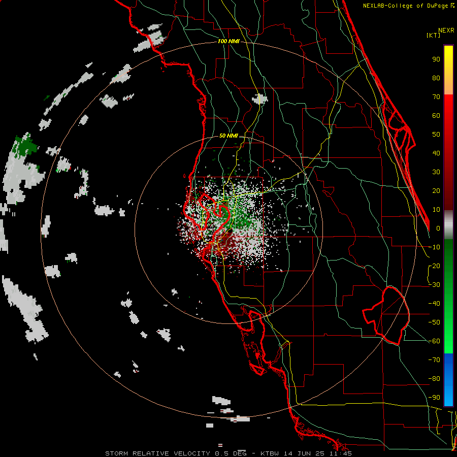Click the -80 knot scale label
457x457 pixels.
point(434,379)
